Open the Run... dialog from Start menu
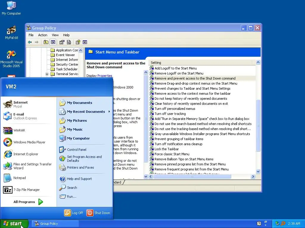The height and width of the screenshot is (228, 305). 68,197
